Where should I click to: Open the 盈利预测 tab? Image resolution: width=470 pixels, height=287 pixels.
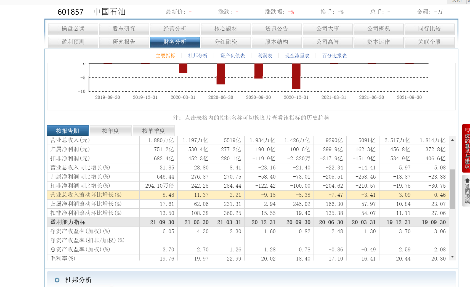(73, 42)
